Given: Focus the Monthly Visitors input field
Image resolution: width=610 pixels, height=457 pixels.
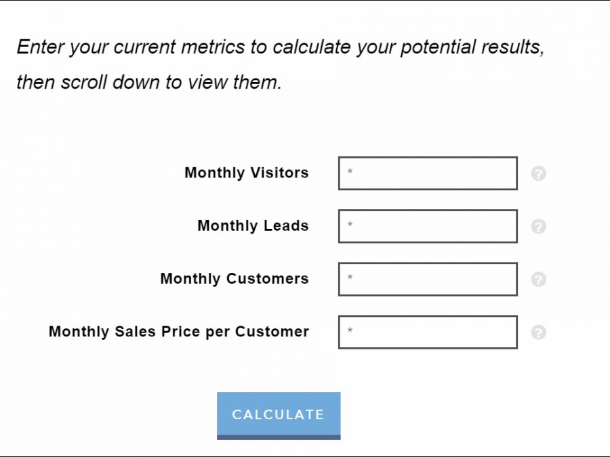Looking at the screenshot, I should coord(428,173).
